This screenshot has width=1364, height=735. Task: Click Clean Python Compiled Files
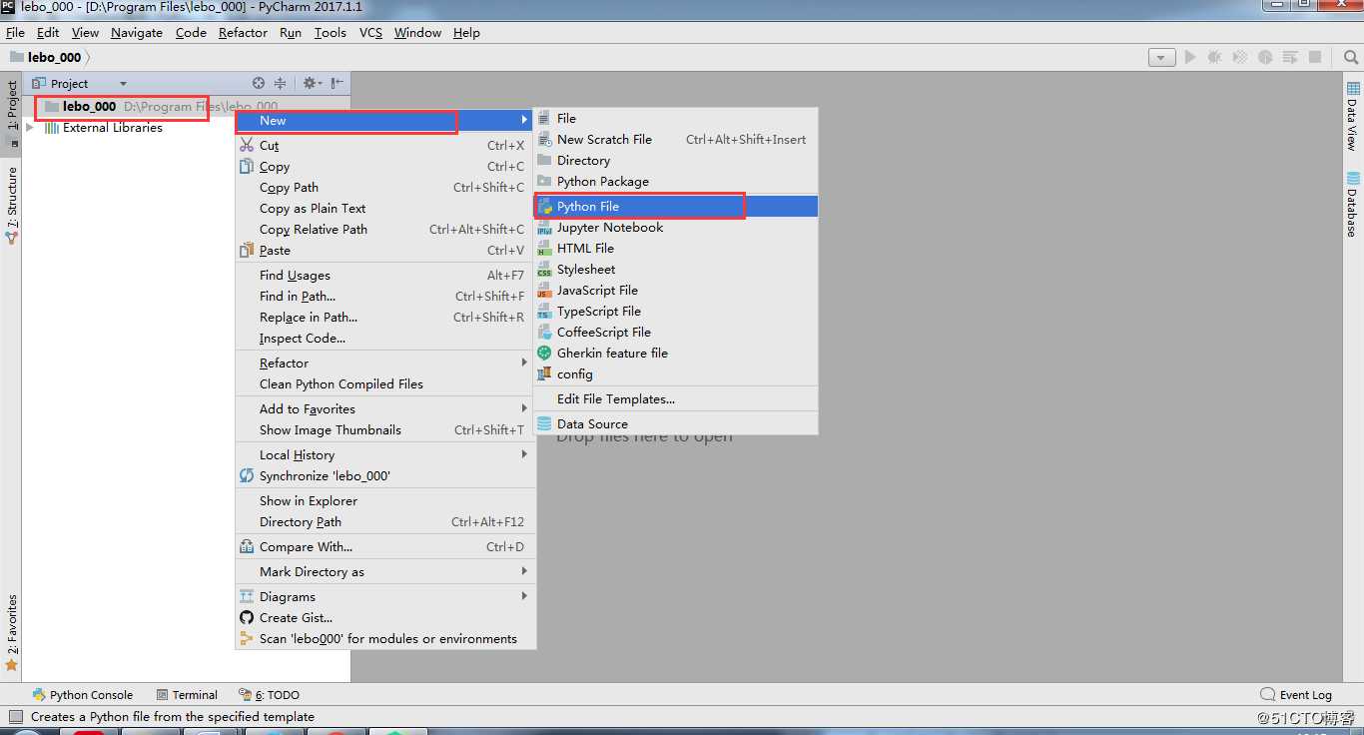tap(384, 383)
